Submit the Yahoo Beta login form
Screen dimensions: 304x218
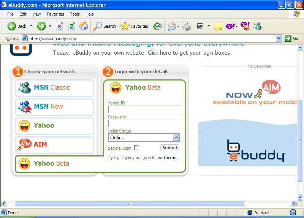(169, 148)
